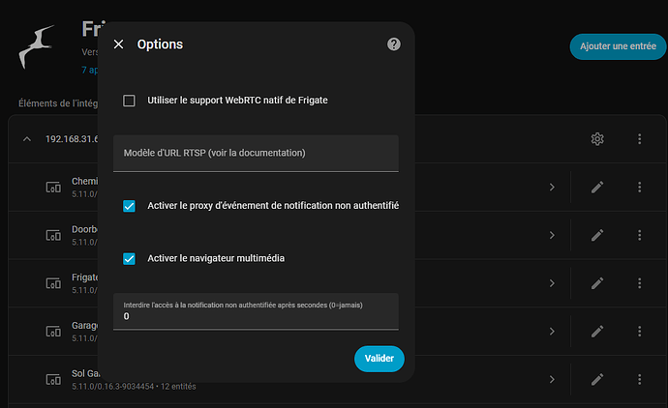
Task: Uncheck the unauthenticated notification event proxy
Action: click(x=129, y=206)
